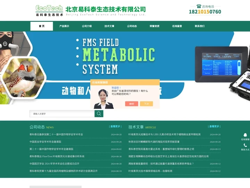Click the date 2024-08-19 in news list
This screenshot has height=188, width=250.
click(x=116, y=171)
